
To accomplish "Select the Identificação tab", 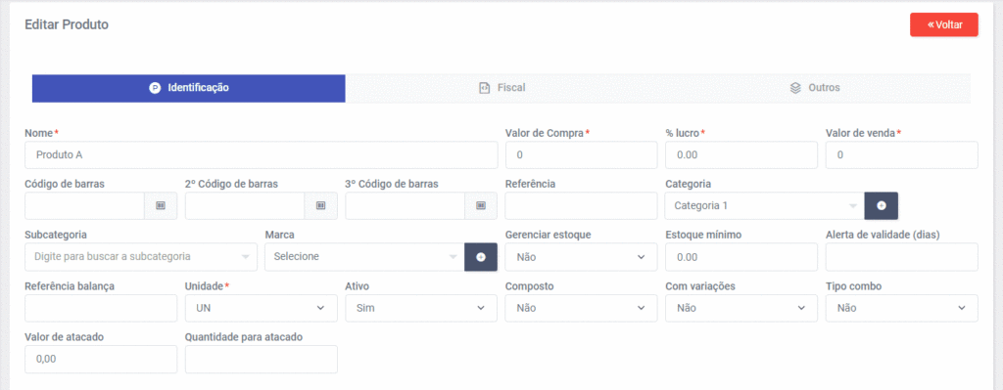I will (x=189, y=88).
